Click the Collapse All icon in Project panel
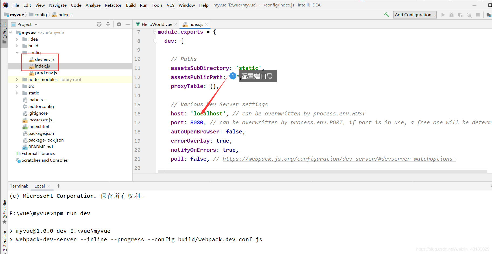This screenshot has width=492, height=254. [x=108, y=24]
